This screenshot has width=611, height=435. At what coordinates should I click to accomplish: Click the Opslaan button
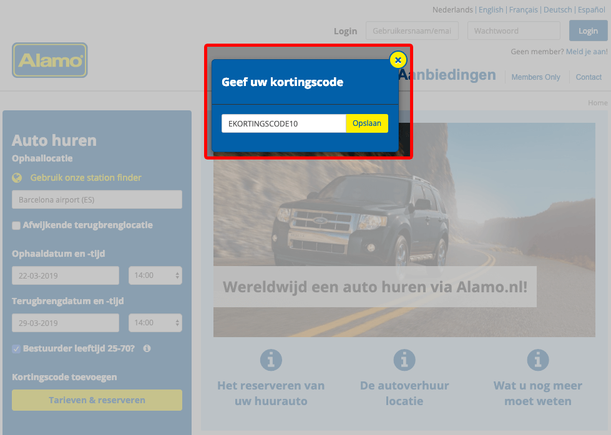pos(367,123)
